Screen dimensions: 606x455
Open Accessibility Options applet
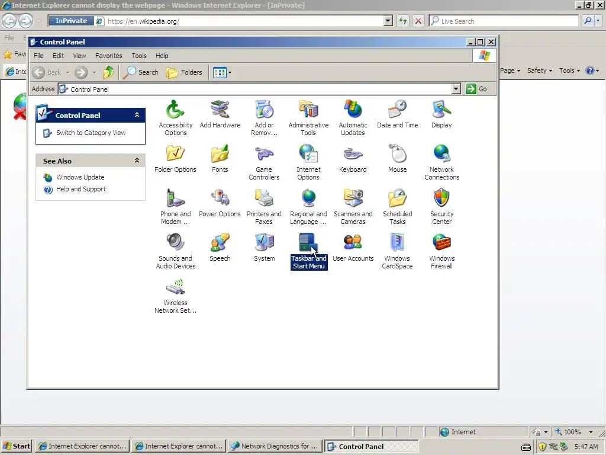click(175, 118)
